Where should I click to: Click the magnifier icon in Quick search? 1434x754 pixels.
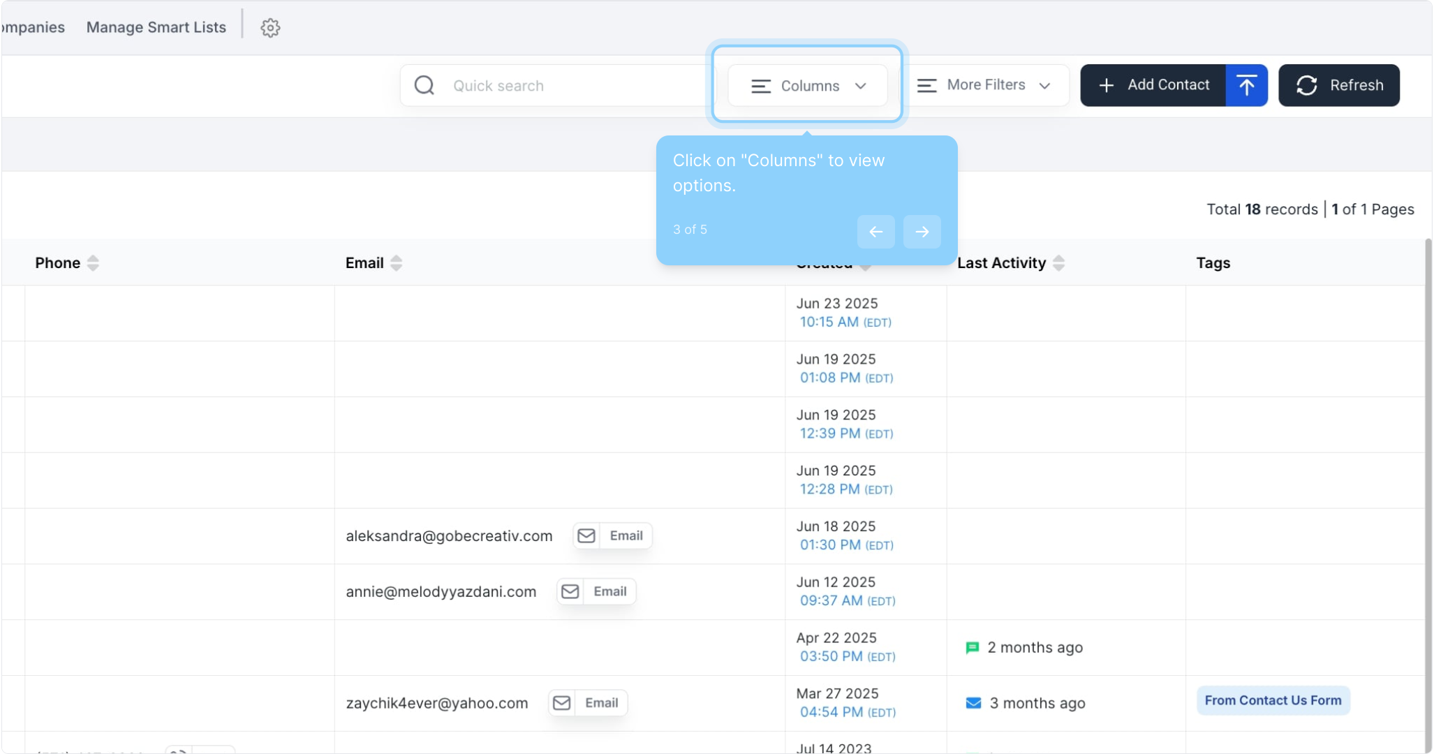[x=424, y=85]
